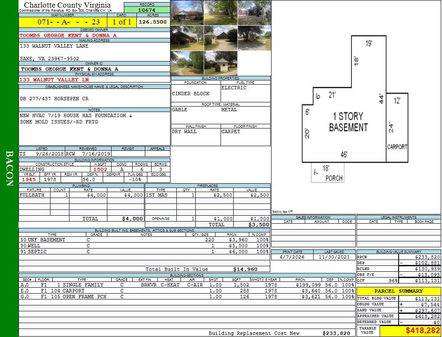
Task: Open photo of barn behind gravel driveway
Action: (221, 39)
